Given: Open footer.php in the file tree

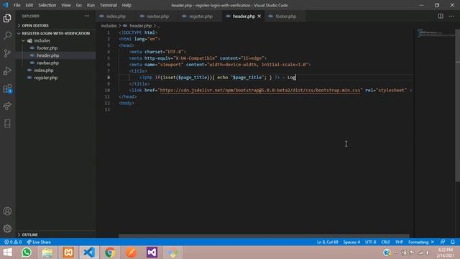Looking at the screenshot, I should point(47,48).
